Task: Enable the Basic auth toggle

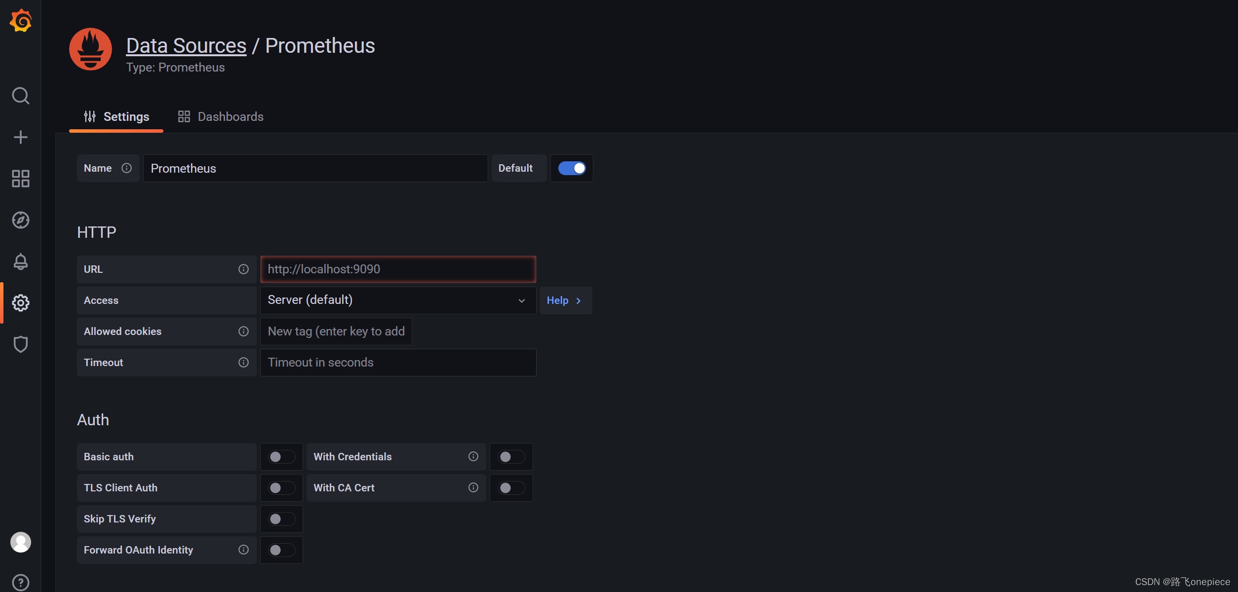Action: click(281, 457)
